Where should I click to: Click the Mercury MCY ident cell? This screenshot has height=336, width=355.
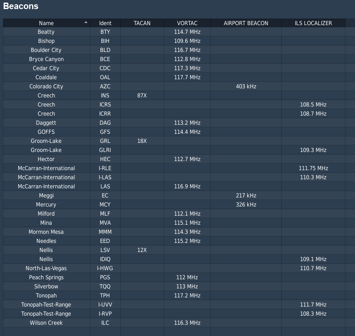(105, 205)
